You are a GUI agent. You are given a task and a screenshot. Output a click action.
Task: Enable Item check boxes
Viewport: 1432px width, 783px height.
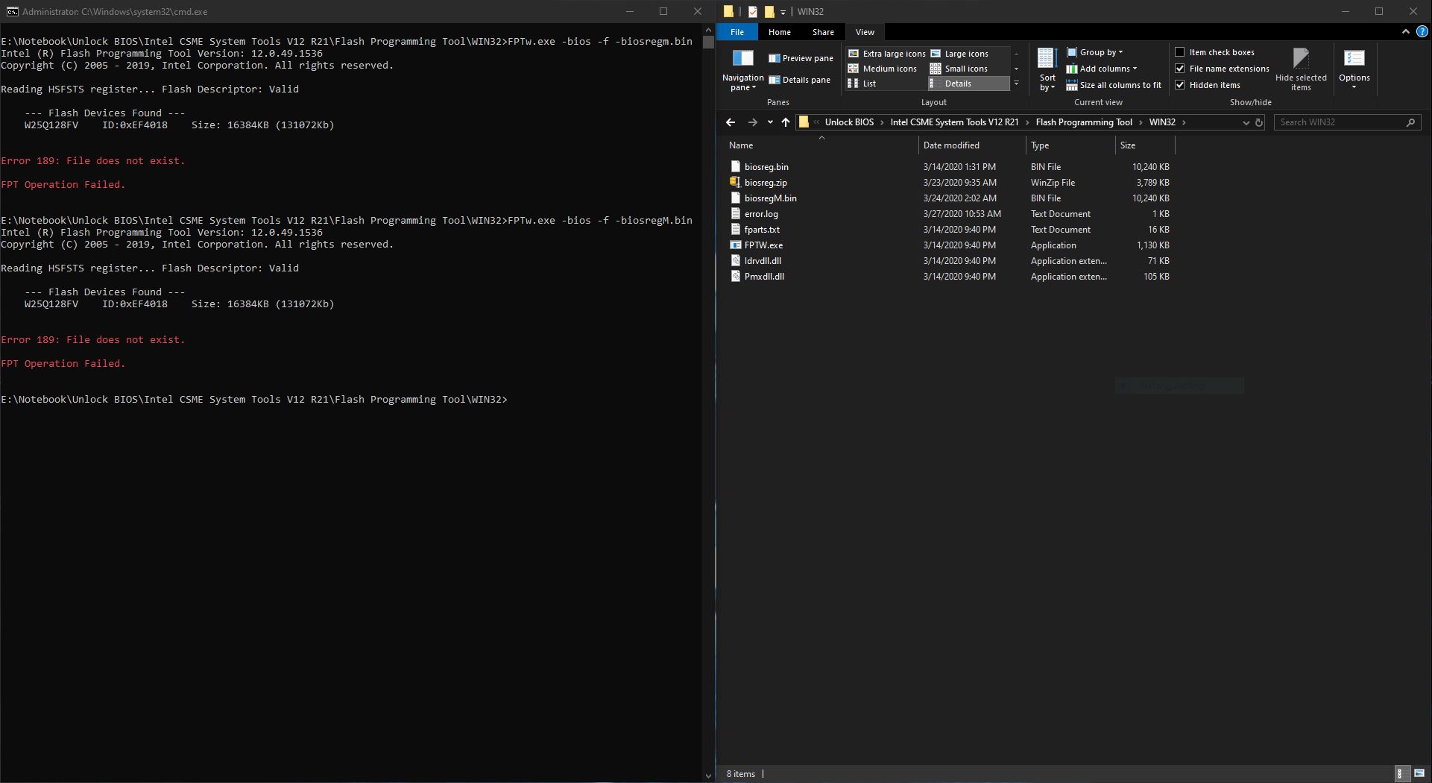pos(1179,52)
